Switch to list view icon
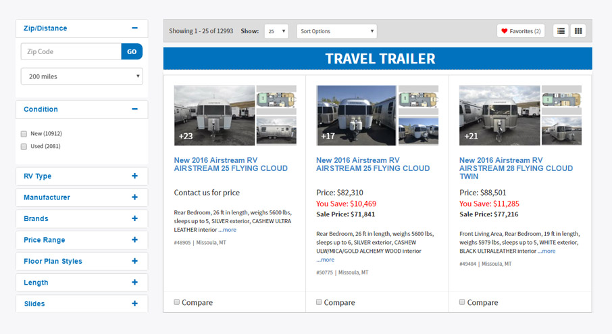 coord(561,31)
